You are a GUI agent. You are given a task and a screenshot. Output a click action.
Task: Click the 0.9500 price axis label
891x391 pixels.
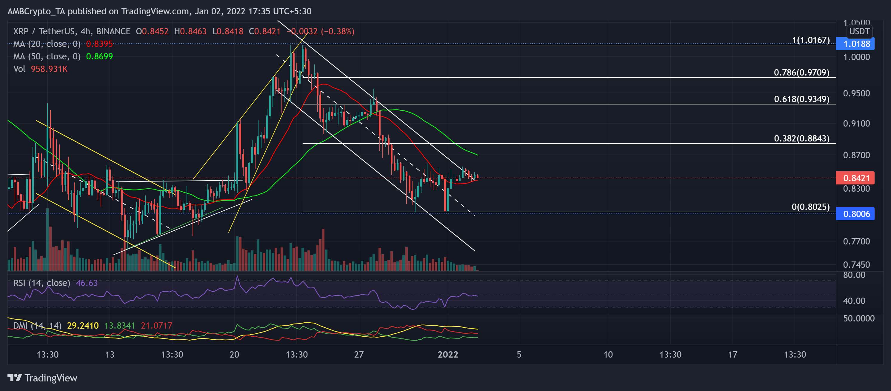click(x=856, y=93)
